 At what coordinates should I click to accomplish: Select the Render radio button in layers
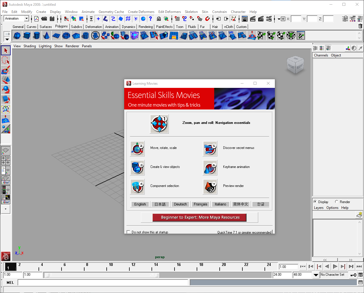[x=336, y=202]
